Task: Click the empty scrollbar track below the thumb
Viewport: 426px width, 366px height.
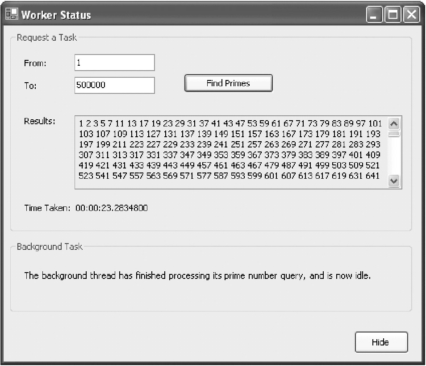Action: (394, 156)
